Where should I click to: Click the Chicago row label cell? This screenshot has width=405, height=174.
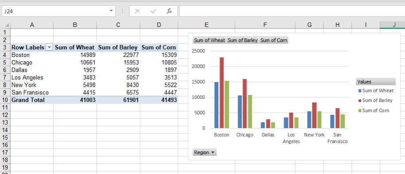tap(32, 62)
